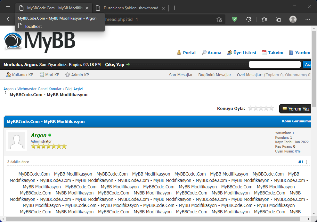Open the Settings and more ellipsis menu
The width and height of the screenshot is (317, 222).
308,19
